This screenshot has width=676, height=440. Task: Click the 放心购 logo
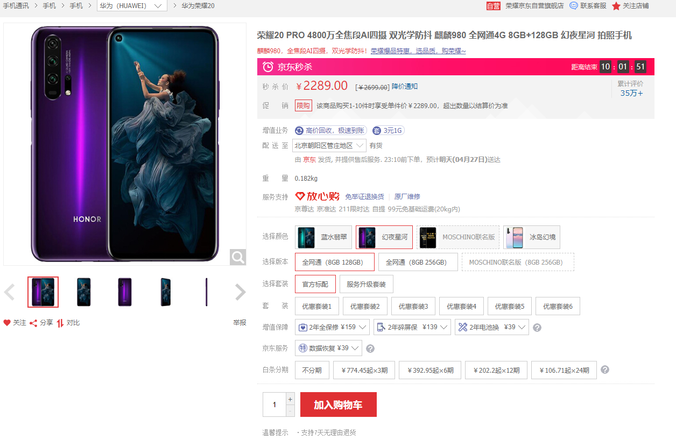pos(318,196)
